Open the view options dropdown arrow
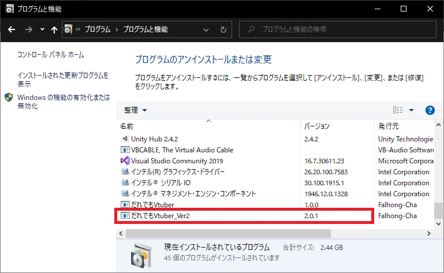The width and height of the screenshot is (444, 273). point(411,110)
